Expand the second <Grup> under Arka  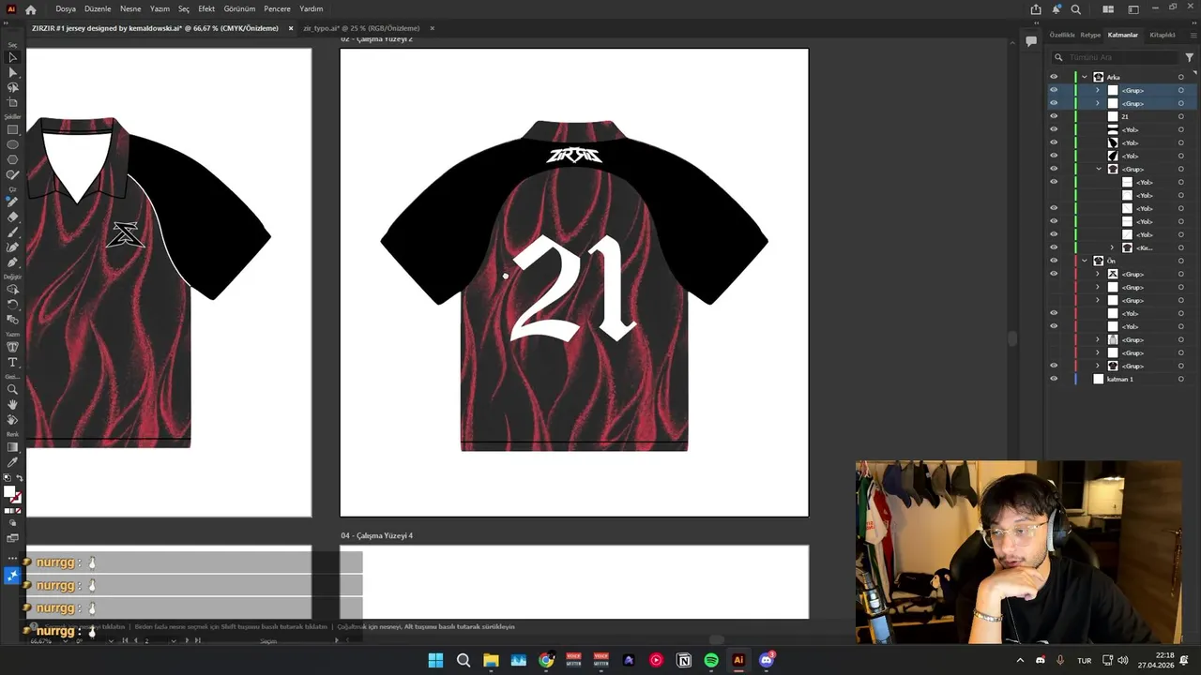(x=1098, y=103)
